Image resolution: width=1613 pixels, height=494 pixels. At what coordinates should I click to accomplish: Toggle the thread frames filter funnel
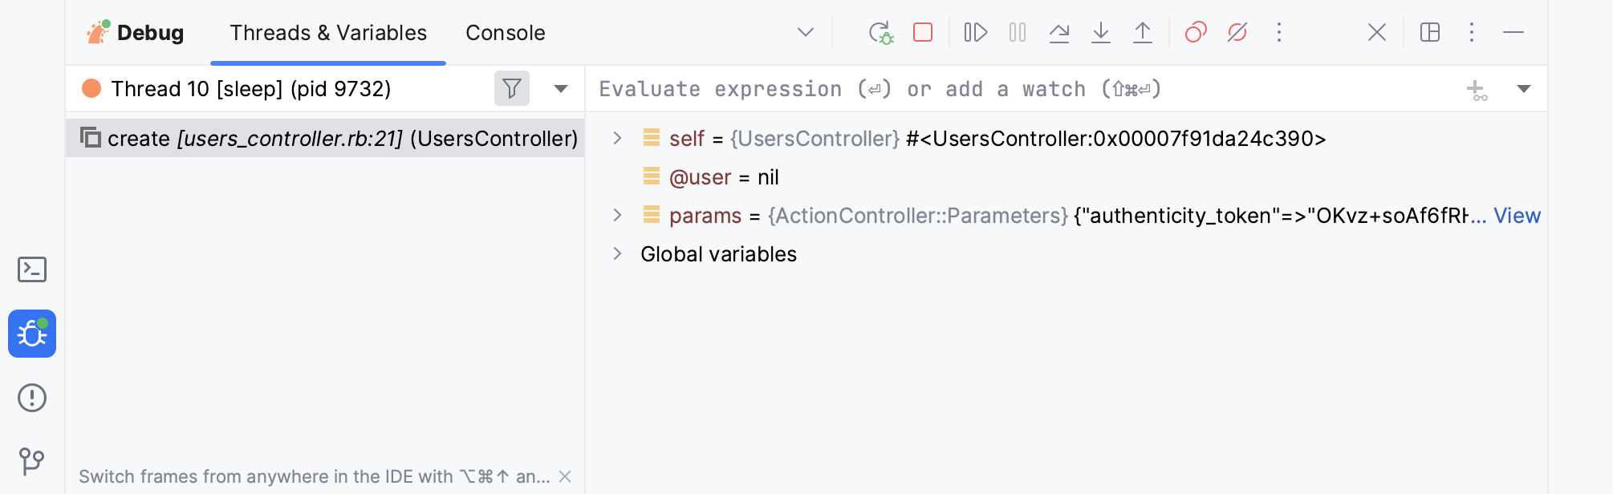pos(511,88)
